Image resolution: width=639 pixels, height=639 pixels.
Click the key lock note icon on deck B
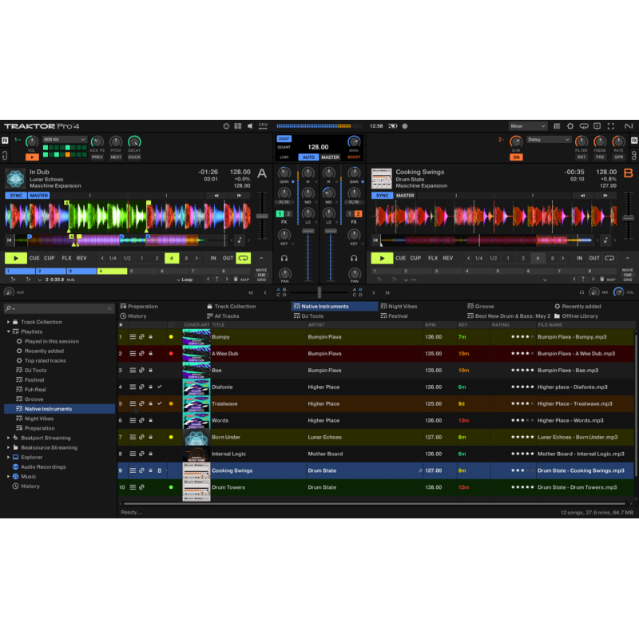[605, 240]
